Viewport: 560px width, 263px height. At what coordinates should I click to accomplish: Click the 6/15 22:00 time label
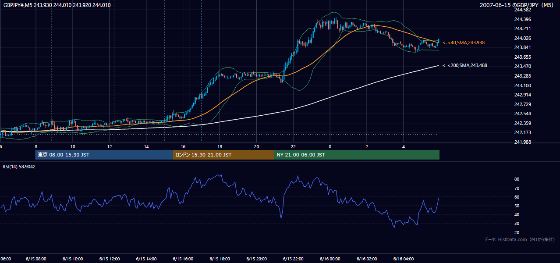294,259
